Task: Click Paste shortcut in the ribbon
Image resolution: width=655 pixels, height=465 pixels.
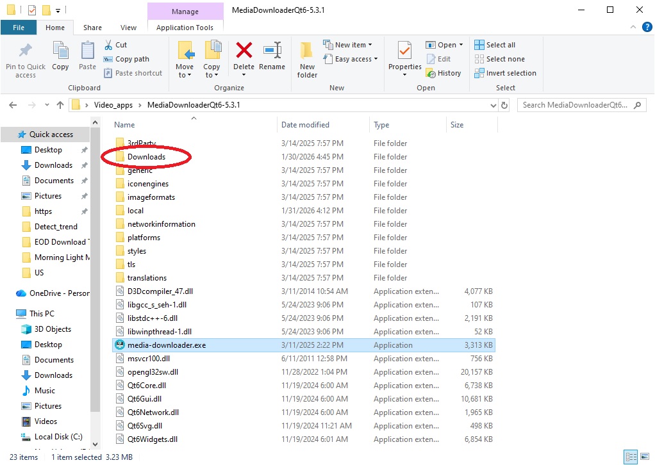Action: 133,73
